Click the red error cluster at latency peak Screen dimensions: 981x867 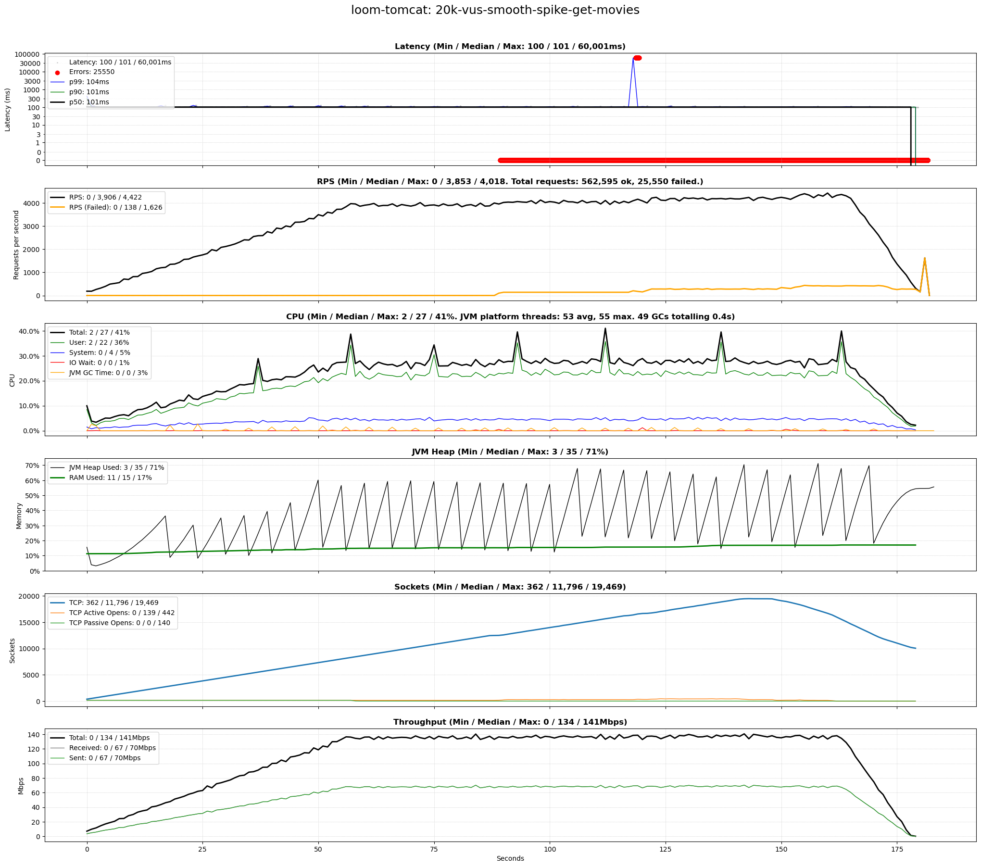click(637, 58)
